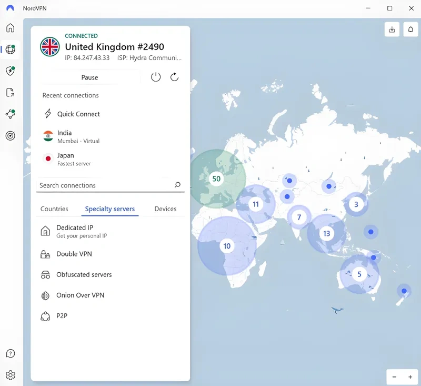The height and width of the screenshot is (386, 421).
Task: Click the New Zealand server dot
Action: tap(404, 291)
